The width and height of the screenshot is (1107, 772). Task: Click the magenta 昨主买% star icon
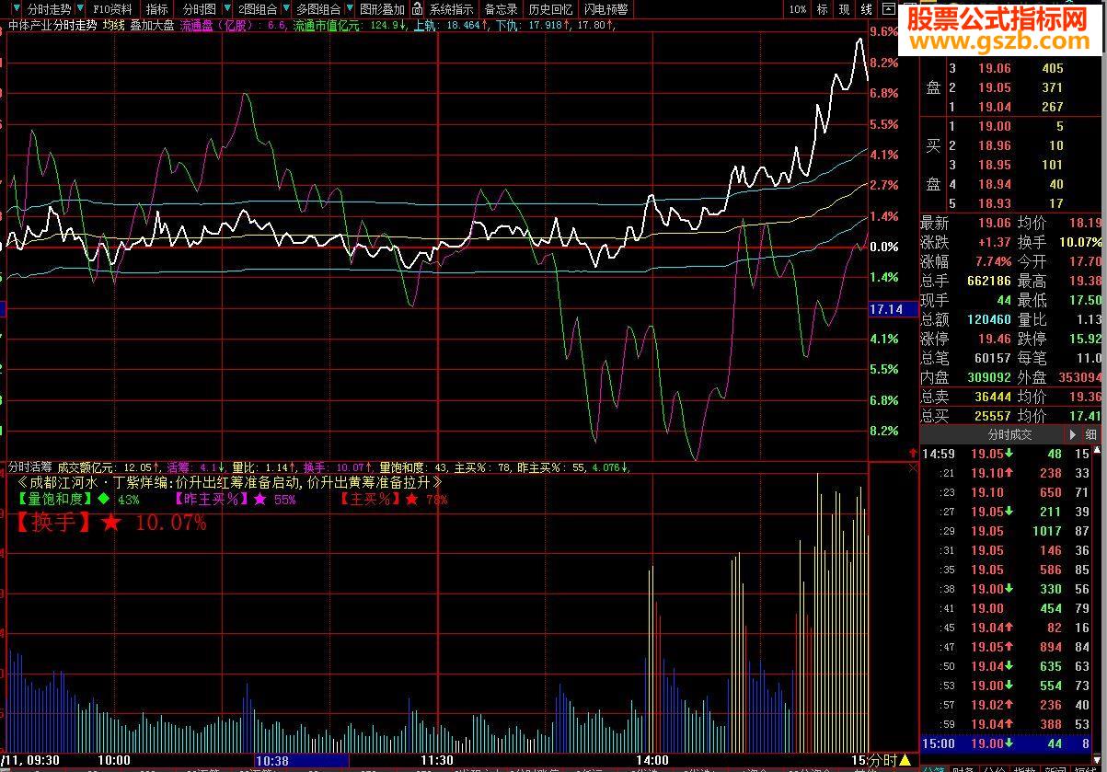coord(260,499)
